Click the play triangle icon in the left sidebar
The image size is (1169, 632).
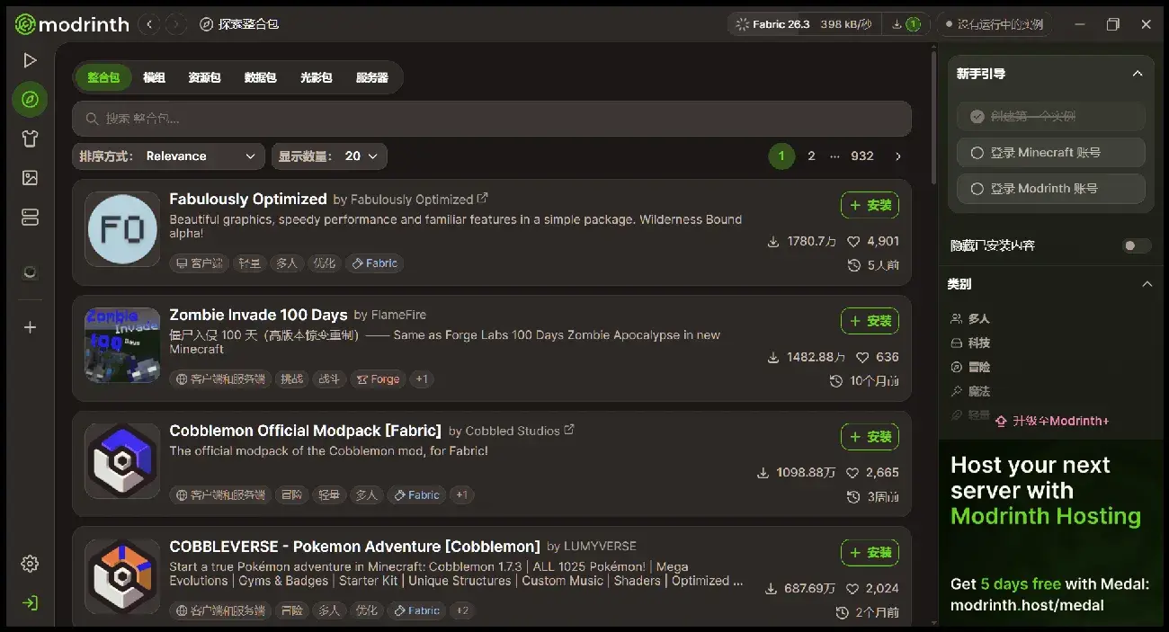30,60
